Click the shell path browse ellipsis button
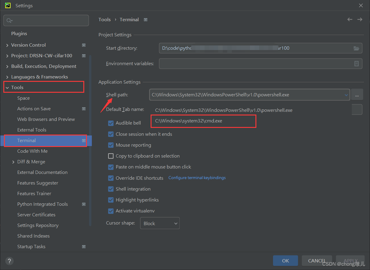This screenshot has width=370, height=270. point(357,95)
